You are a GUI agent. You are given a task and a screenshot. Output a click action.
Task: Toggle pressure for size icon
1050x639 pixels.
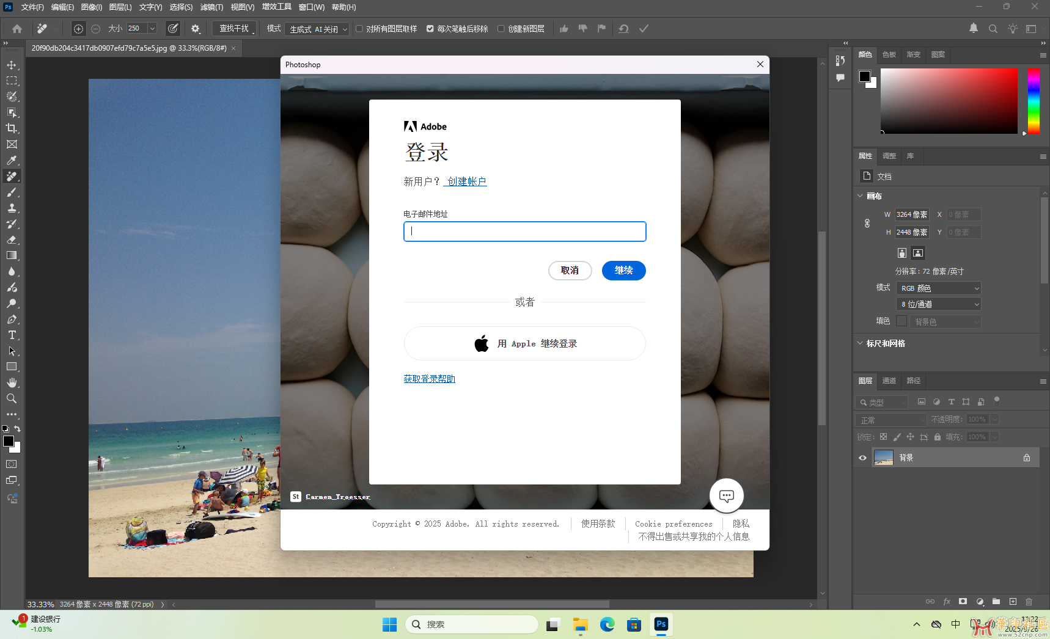pos(174,29)
